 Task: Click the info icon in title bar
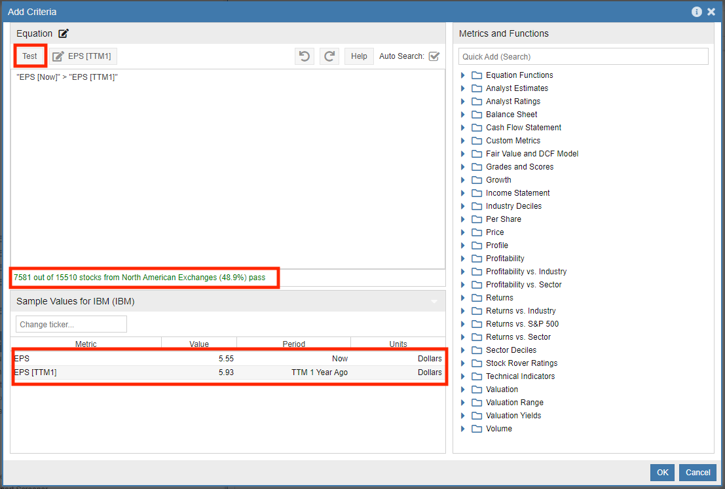[x=696, y=12]
